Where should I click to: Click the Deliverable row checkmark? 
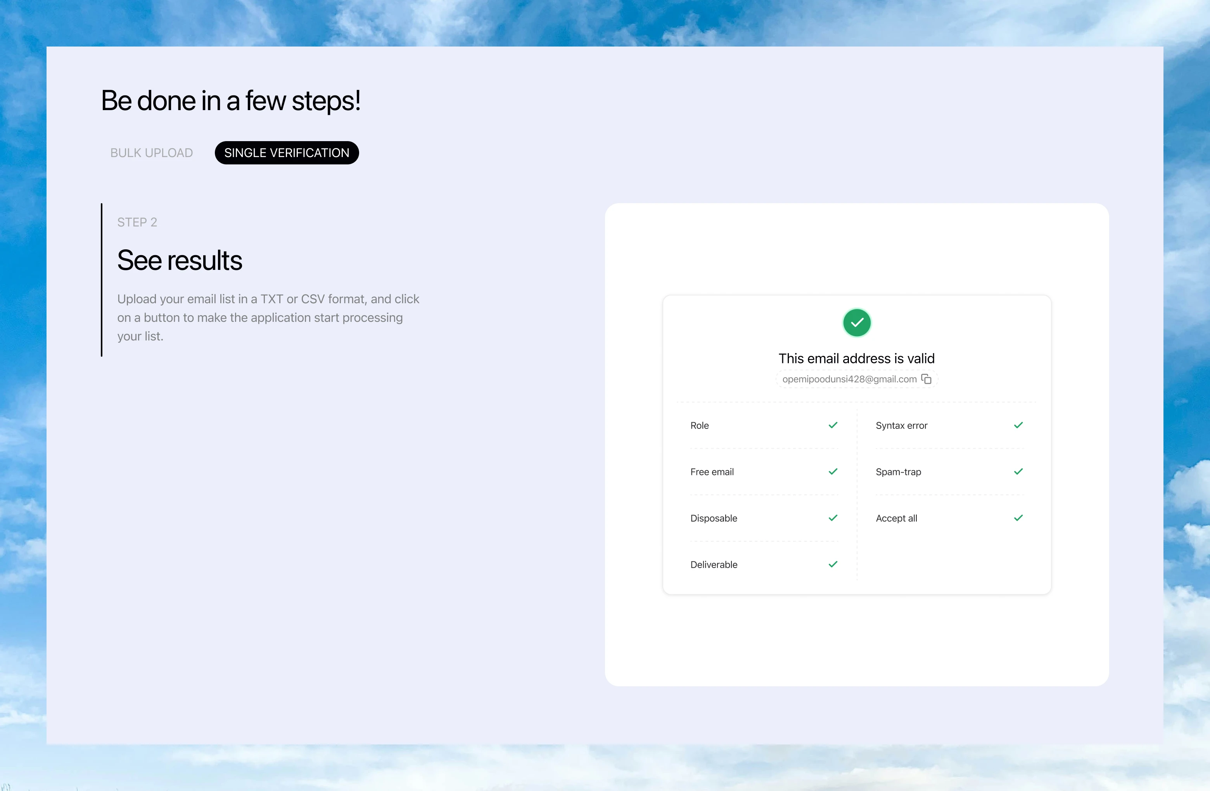[x=833, y=564]
